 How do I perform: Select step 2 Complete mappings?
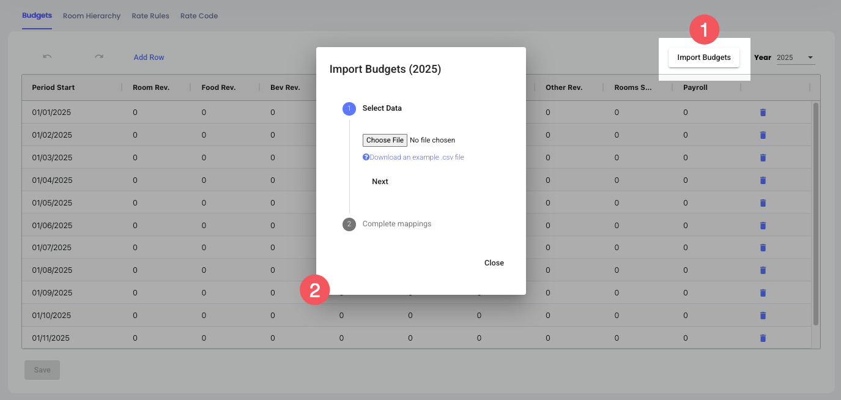(x=396, y=224)
